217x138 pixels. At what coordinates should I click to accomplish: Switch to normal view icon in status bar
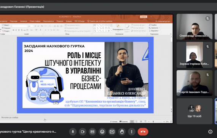132,122
